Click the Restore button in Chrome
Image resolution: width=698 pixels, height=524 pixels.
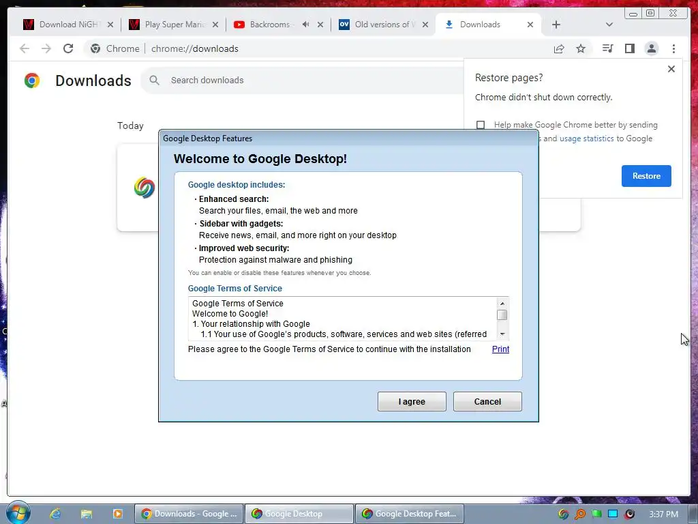[646, 176]
